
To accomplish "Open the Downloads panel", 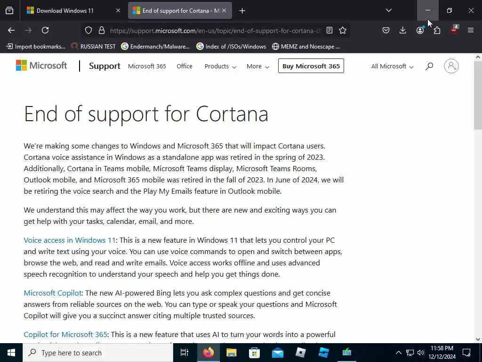I will click(403, 30).
